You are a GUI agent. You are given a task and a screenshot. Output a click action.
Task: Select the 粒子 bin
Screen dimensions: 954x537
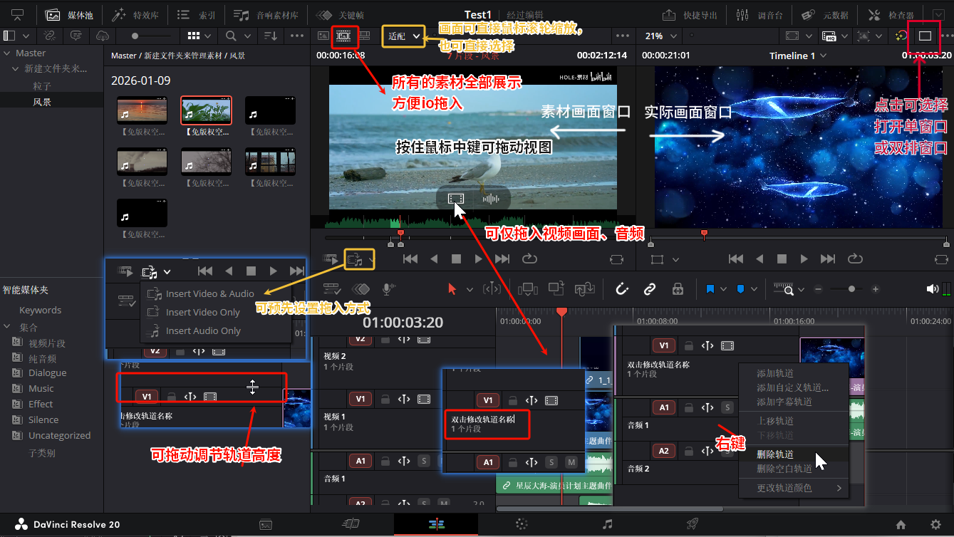43,85
